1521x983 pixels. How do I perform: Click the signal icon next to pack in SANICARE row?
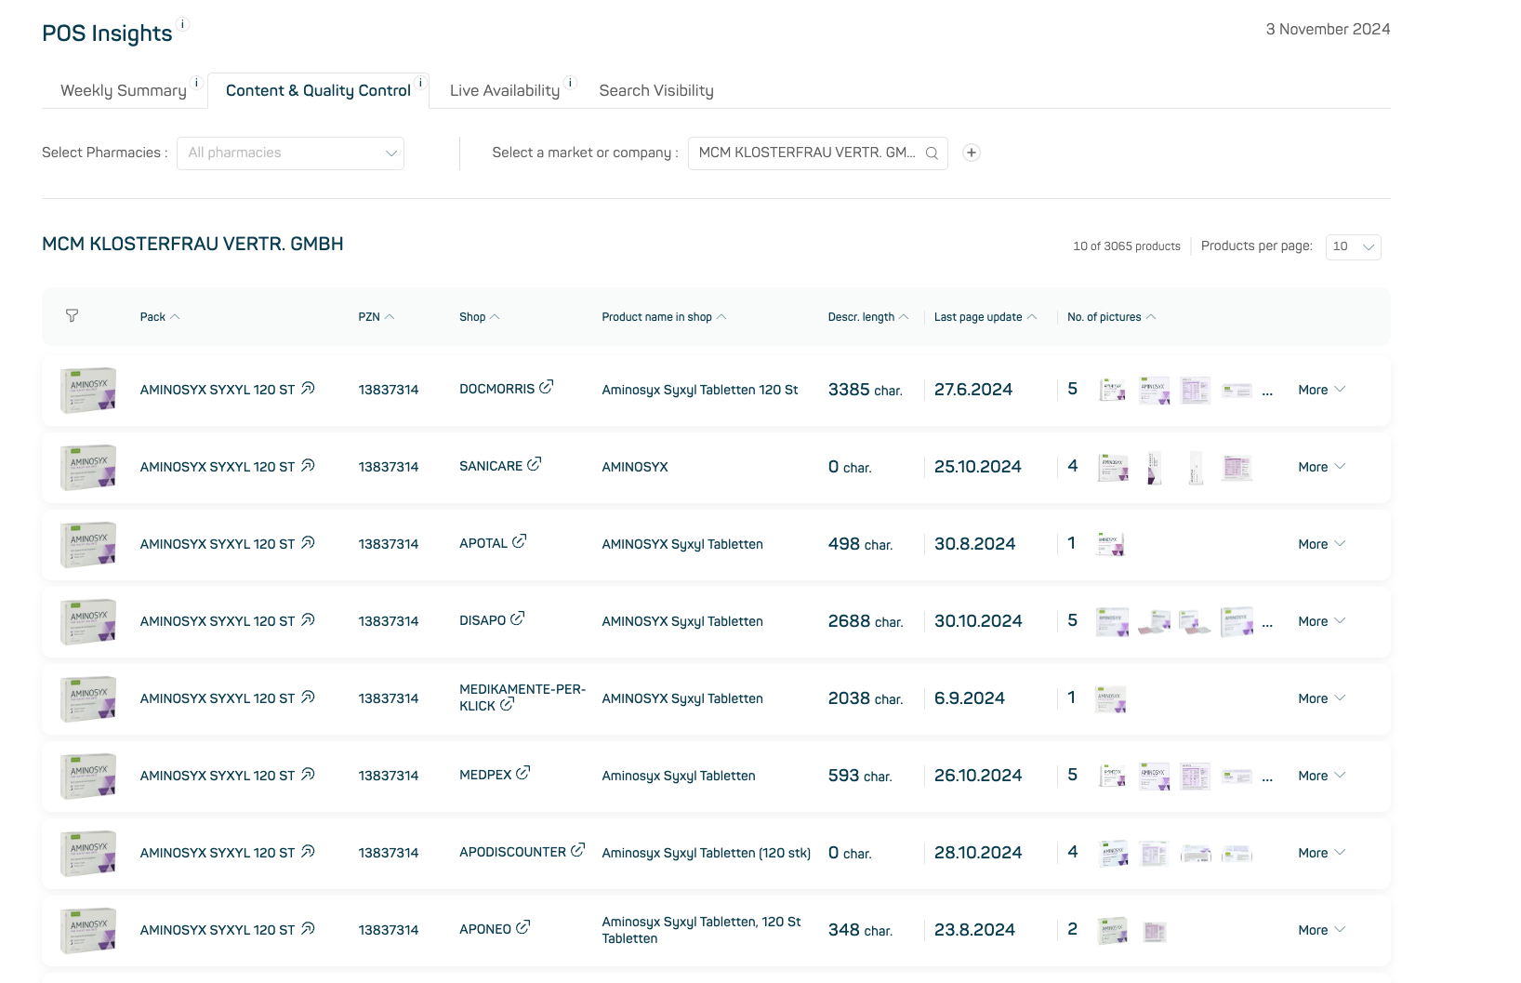coord(308,466)
